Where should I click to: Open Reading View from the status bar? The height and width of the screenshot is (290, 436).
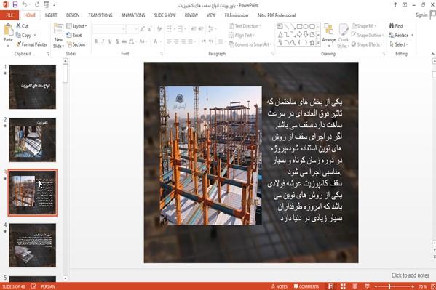(354, 286)
